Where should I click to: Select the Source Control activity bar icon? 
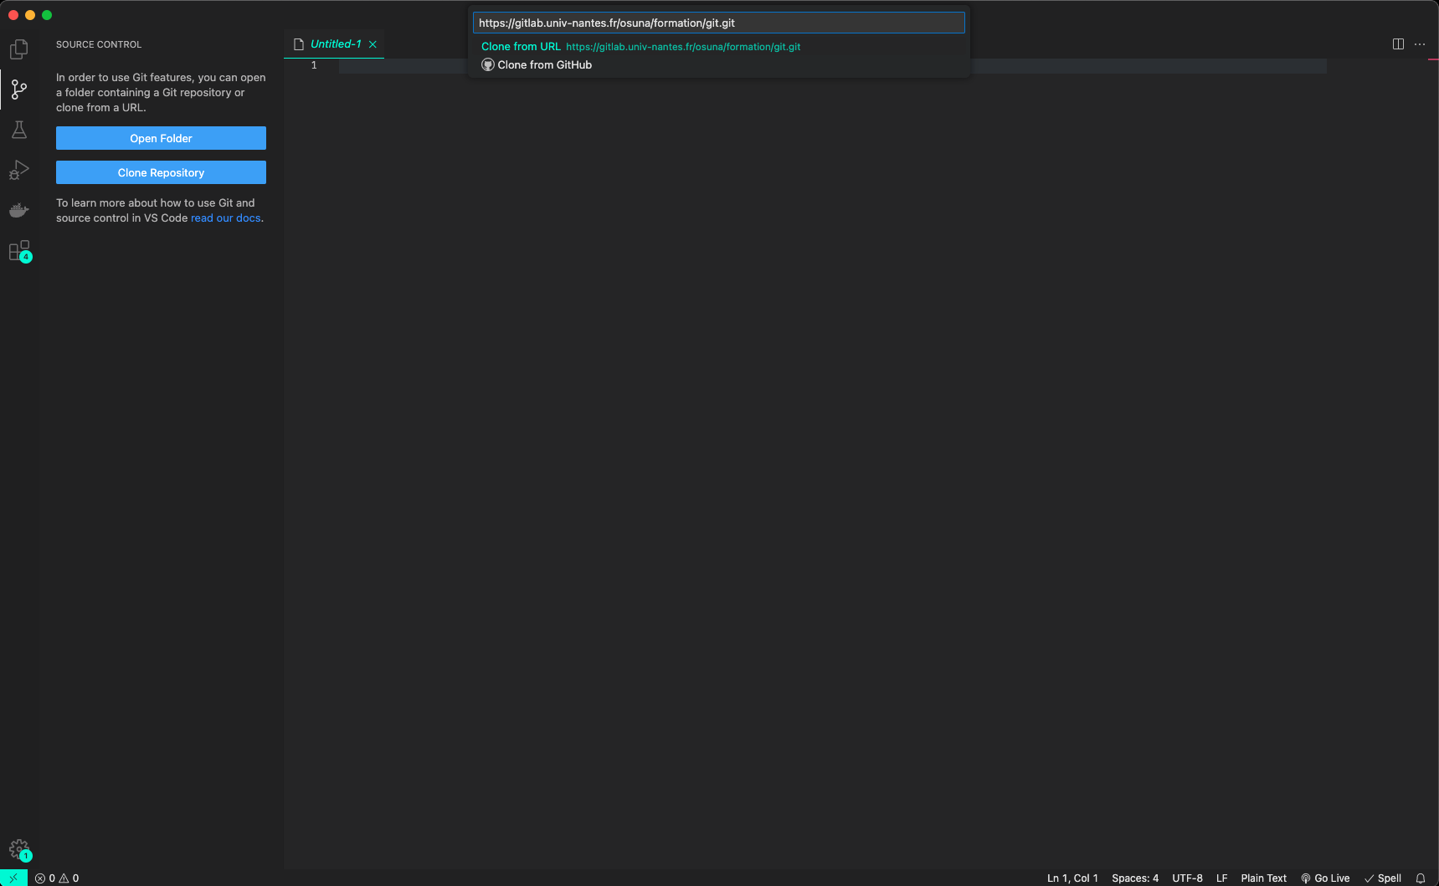coord(18,90)
